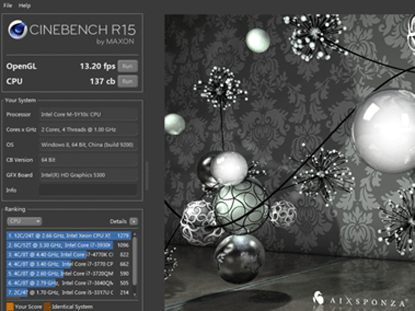Viewport: 415px width, 311px height.
Task: Open the CPU ranking dropdown
Action: coord(24,221)
